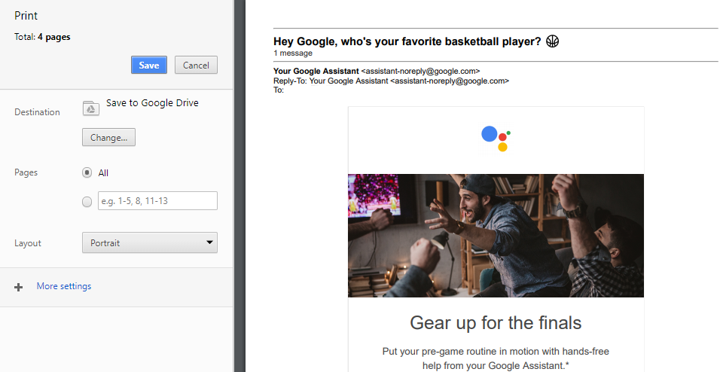This screenshot has height=372, width=720.
Task: Click the basketball emoji in email subject
Action: click(x=552, y=41)
